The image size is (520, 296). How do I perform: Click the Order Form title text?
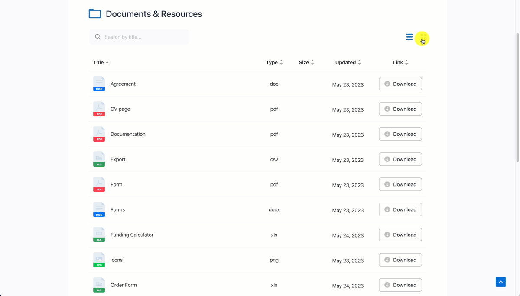pyautogui.click(x=123, y=285)
